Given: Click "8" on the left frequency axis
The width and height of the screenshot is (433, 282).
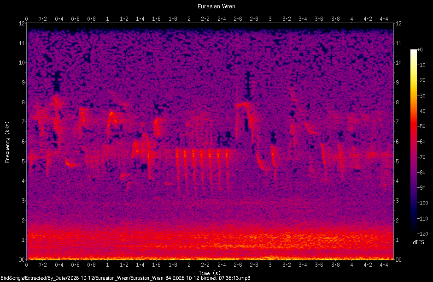Looking at the screenshot, I should point(23,102).
